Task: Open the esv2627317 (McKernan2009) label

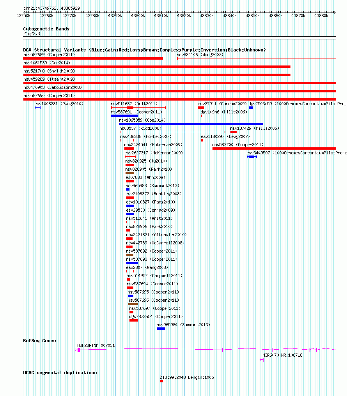Action: [154, 153]
